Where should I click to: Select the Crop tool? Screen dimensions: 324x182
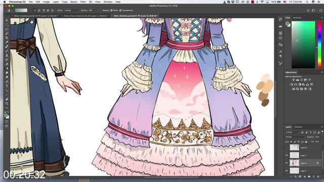7,38
